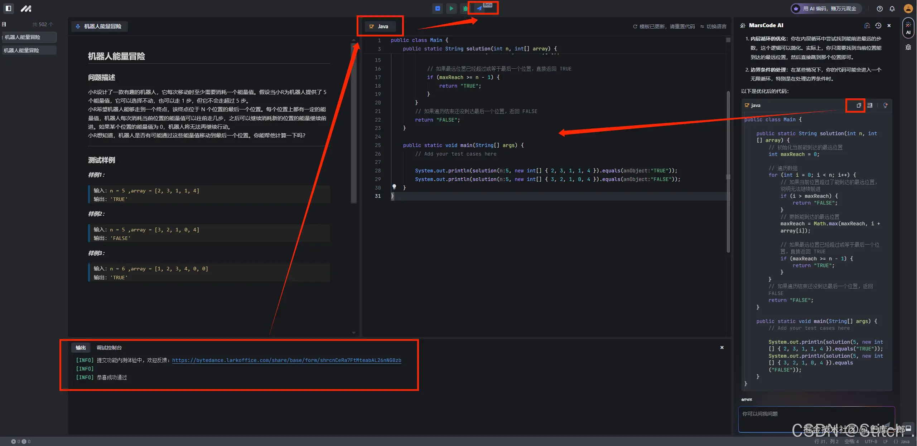Copy the AI-generated java code block
917x446 pixels.
pos(859,105)
